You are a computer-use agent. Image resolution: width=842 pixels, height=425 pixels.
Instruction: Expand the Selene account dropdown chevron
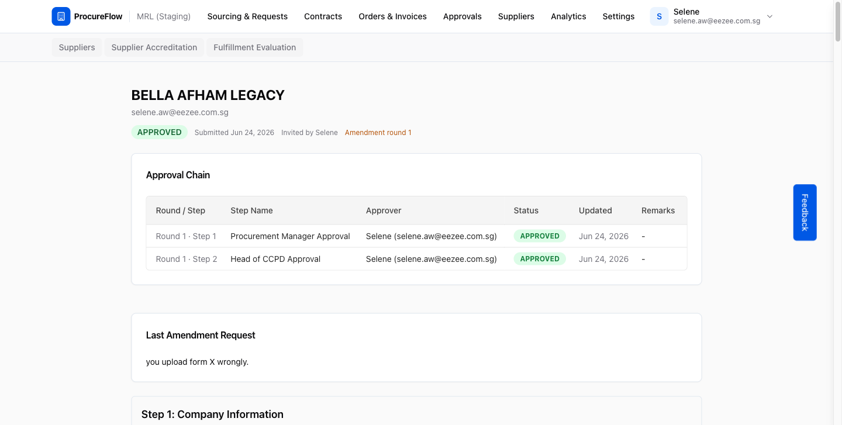click(769, 16)
